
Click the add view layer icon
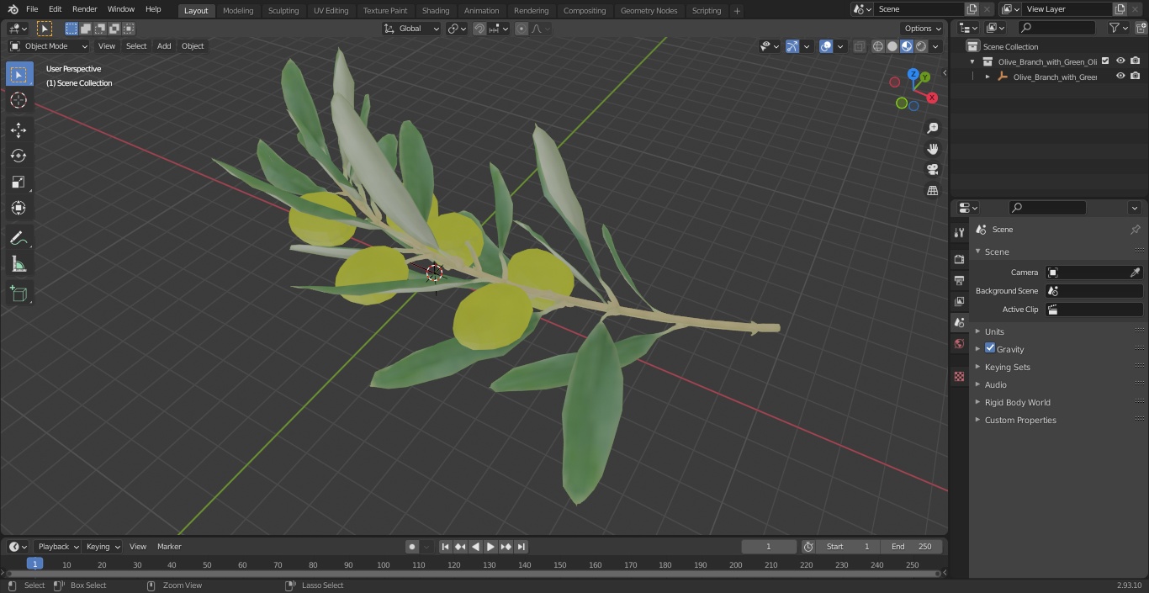coord(1119,9)
